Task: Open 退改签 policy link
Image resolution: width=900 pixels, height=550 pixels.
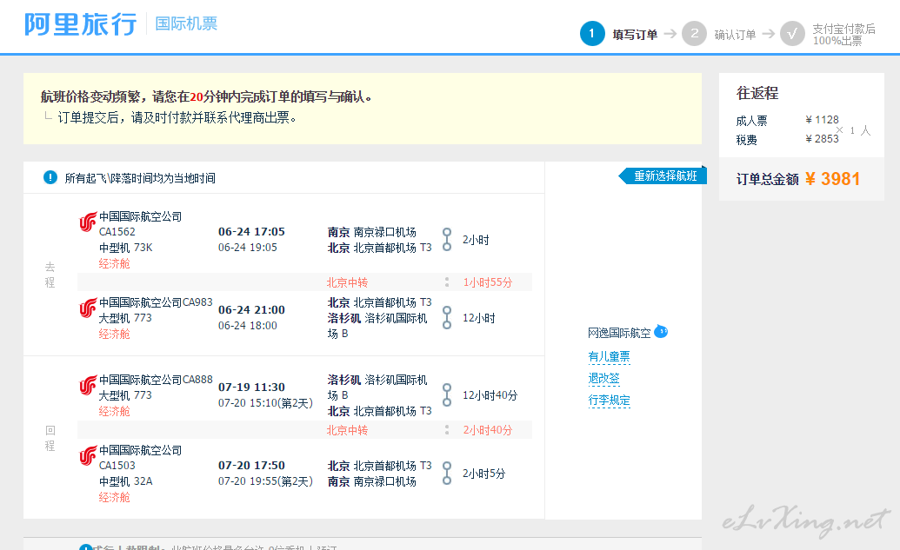Action: 603,379
